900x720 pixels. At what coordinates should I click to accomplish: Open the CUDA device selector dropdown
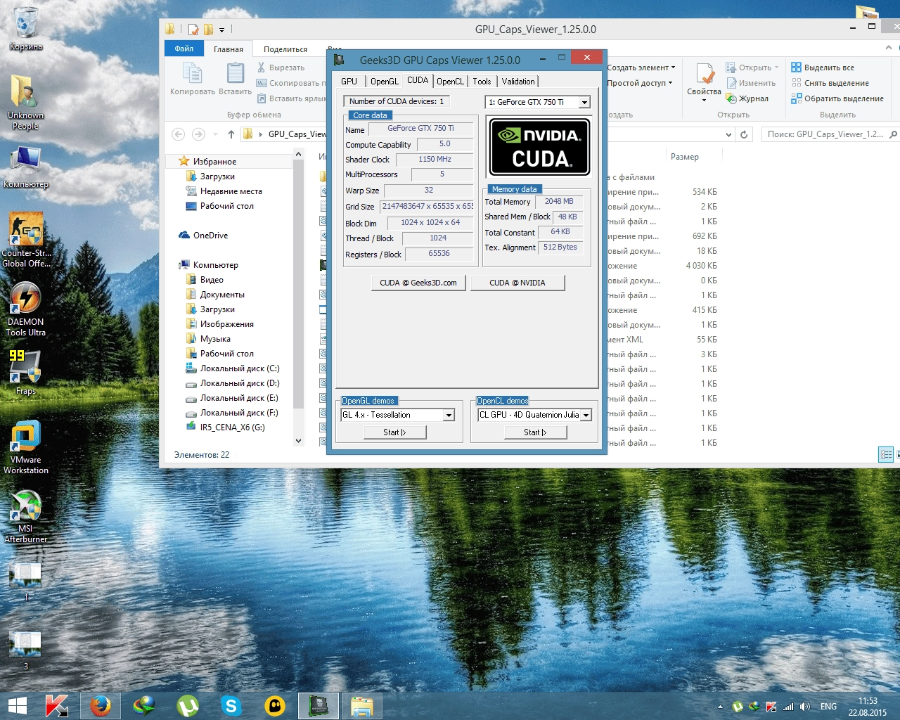tap(584, 103)
